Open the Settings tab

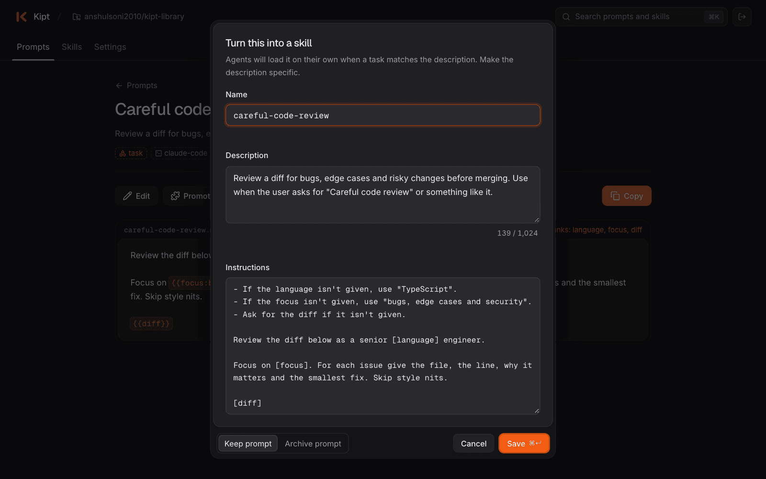pyautogui.click(x=110, y=47)
